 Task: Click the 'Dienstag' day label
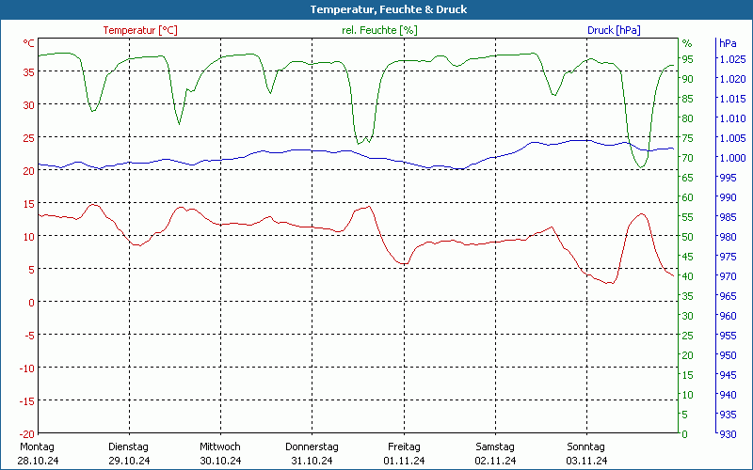128,446
